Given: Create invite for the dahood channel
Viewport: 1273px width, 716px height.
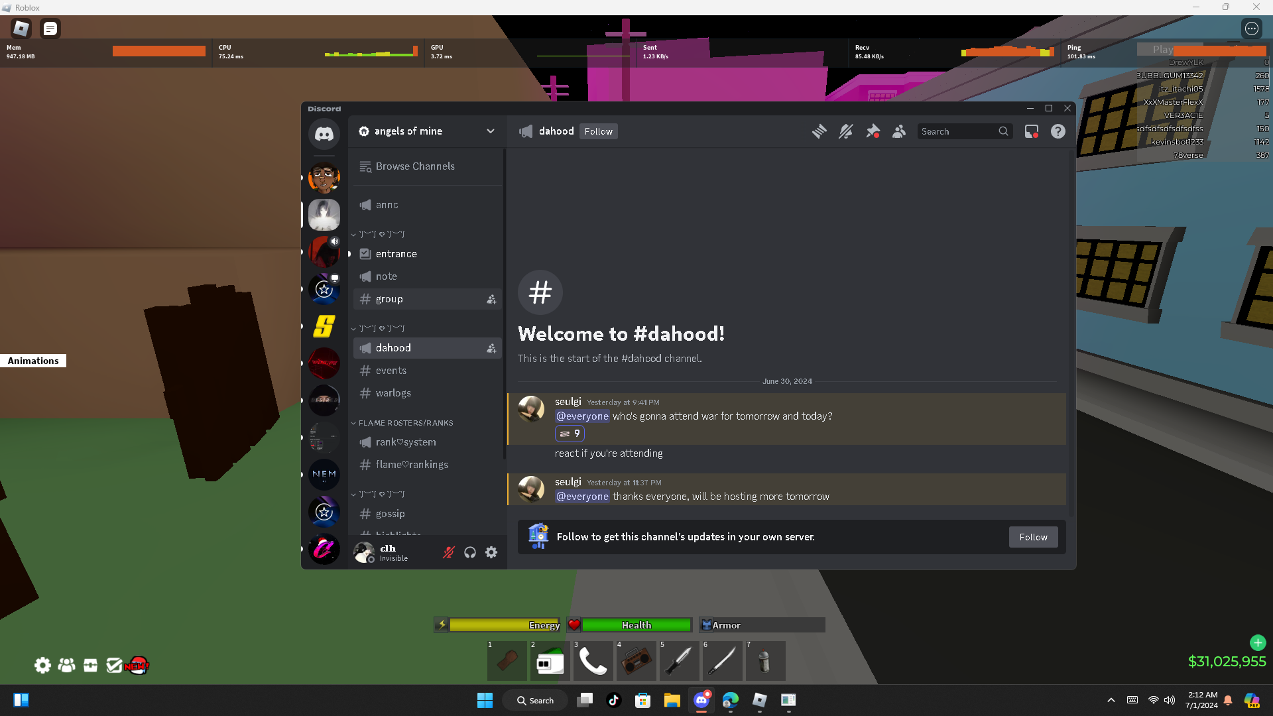Looking at the screenshot, I should coord(491,349).
